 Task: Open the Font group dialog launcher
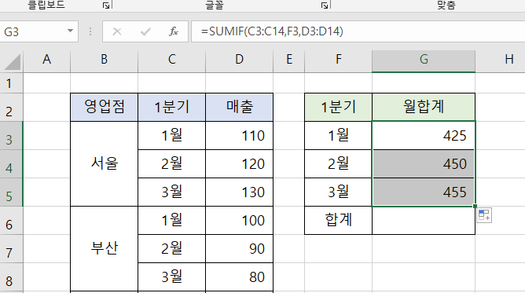[x=324, y=5]
